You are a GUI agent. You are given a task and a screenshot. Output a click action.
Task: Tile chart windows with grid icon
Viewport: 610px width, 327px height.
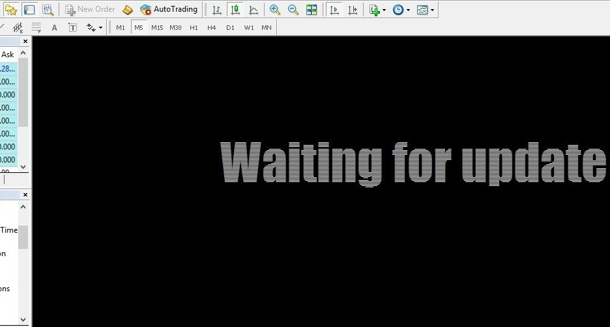(x=312, y=10)
